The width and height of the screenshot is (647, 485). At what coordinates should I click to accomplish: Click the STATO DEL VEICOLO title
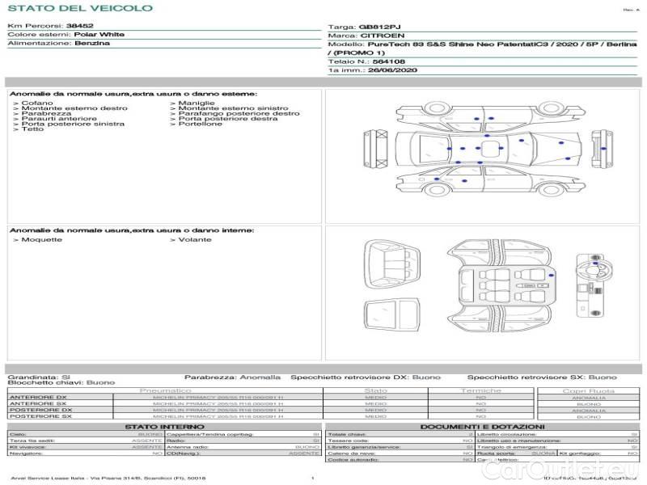click(x=79, y=8)
